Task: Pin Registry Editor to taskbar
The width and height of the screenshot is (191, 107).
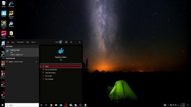Action: point(61,79)
